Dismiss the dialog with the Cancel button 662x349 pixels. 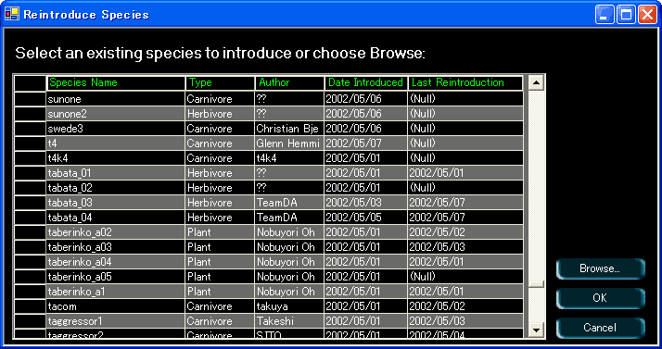(x=601, y=328)
